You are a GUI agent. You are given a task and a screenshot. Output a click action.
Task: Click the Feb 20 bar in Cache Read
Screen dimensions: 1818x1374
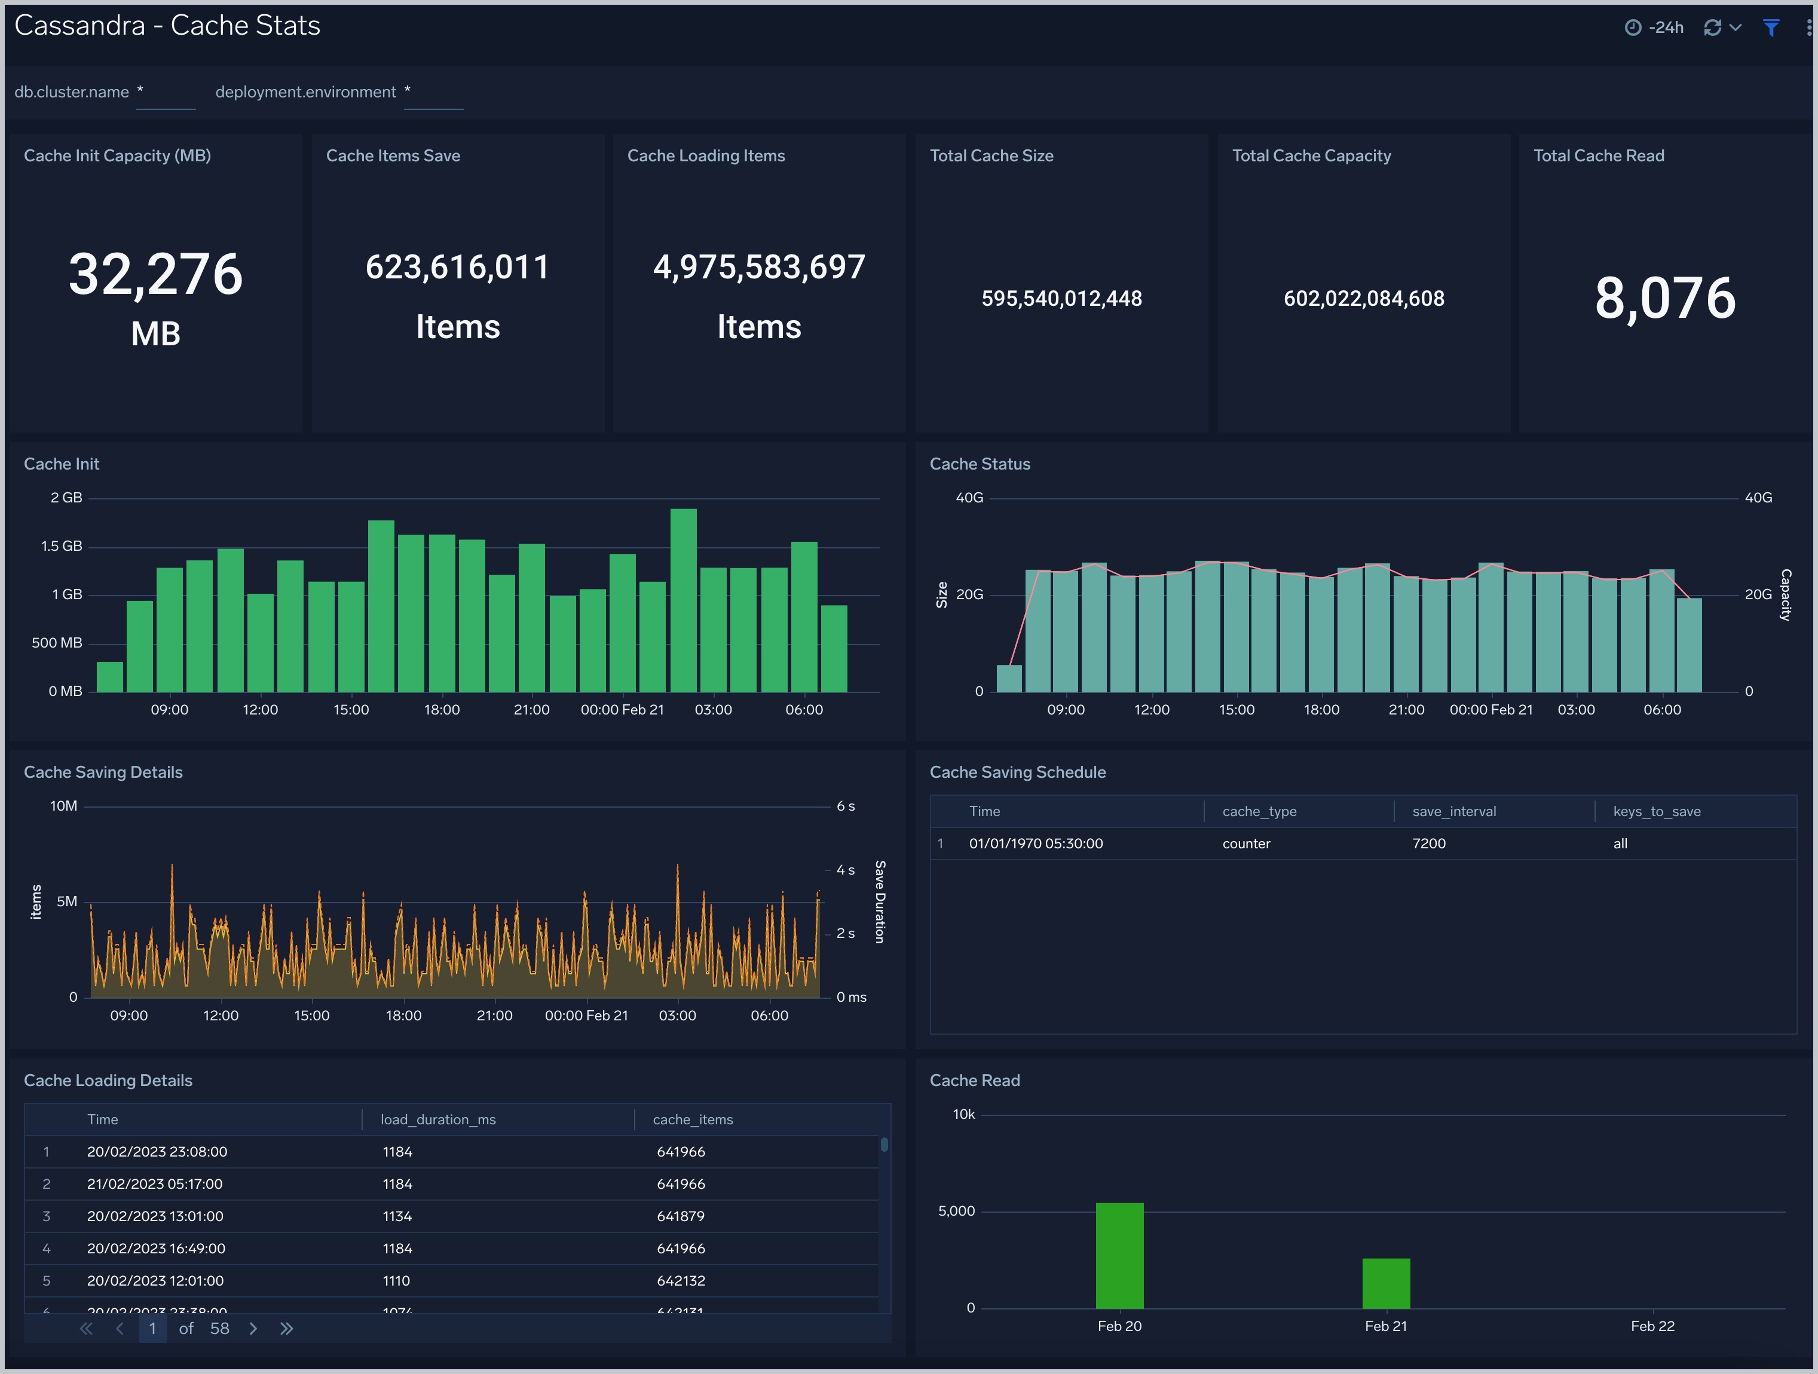(x=1119, y=1256)
